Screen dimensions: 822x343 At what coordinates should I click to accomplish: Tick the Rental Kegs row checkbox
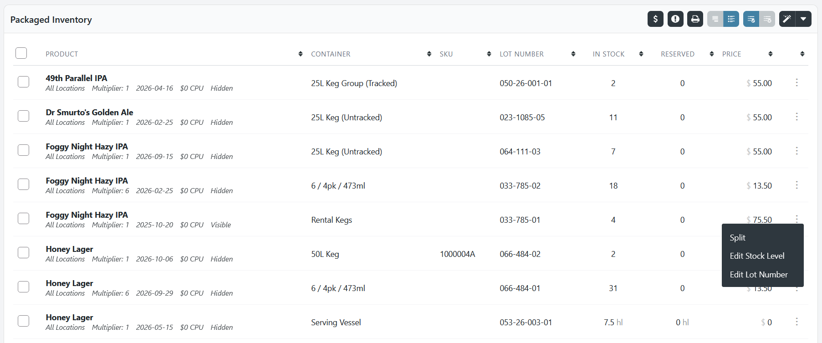point(23,218)
